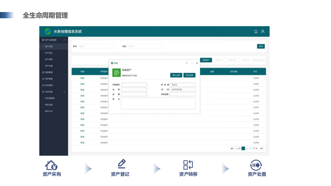Click the 资产采购 house icon below
331x186 pixels.
pos(51,165)
